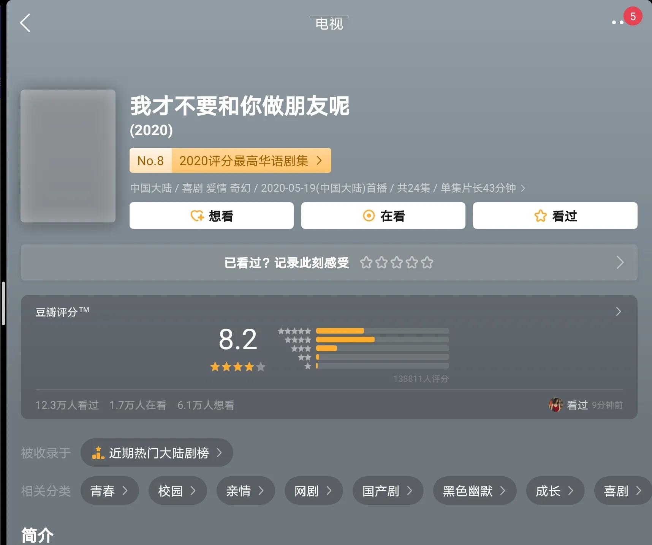Click the eye icon on 在看 button
This screenshot has height=545, width=652.
click(x=368, y=216)
